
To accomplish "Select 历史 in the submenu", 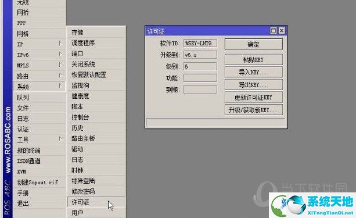I will [96, 128].
